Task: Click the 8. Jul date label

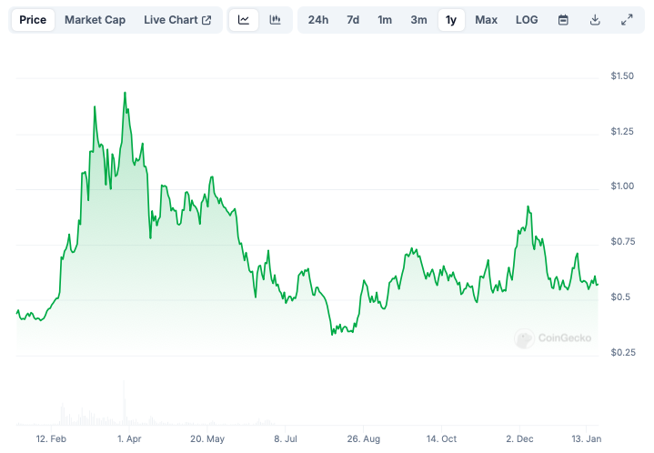Action: [x=286, y=438]
